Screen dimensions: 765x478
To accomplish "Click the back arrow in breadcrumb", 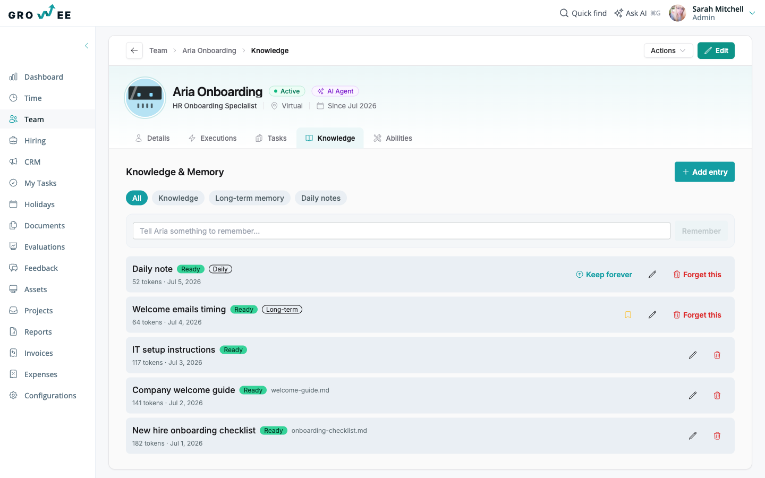I will pyautogui.click(x=134, y=50).
